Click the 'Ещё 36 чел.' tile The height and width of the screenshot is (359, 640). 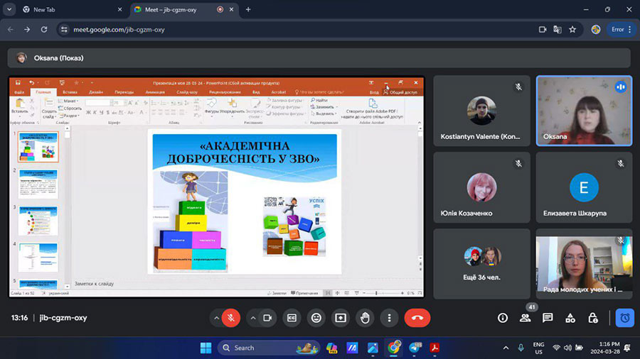[481, 264]
